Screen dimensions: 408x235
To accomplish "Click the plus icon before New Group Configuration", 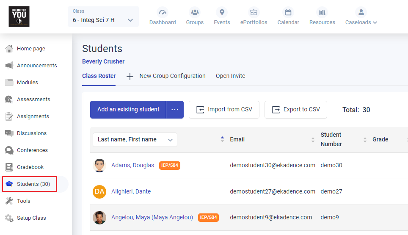I will (x=130, y=77).
